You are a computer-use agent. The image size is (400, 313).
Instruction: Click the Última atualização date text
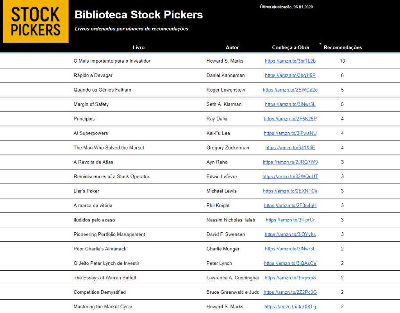286,7
